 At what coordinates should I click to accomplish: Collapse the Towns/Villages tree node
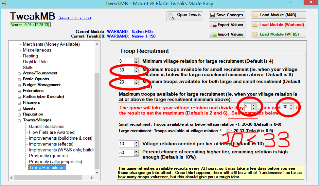pyautogui.click(x=19, y=121)
